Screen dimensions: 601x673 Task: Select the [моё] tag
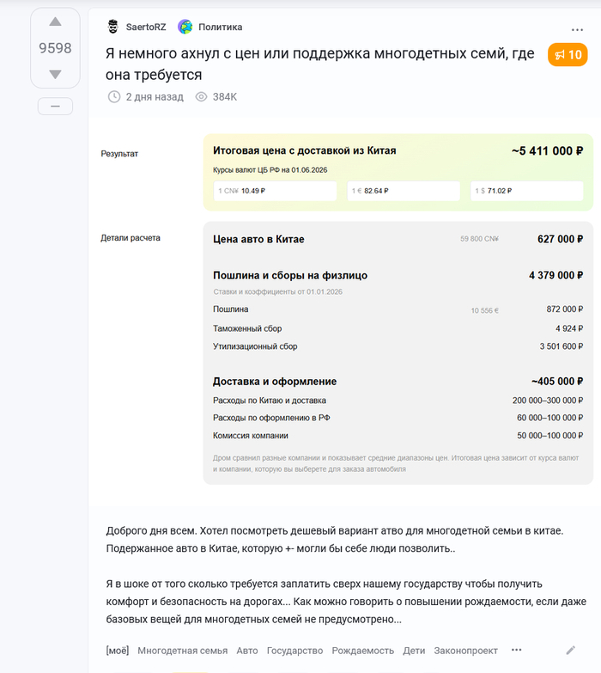(118, 651)
